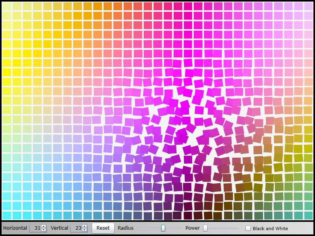Enable the Black and White checkbox
The height and width of the screenshot is (236, 315).
(x=248, y=228)
